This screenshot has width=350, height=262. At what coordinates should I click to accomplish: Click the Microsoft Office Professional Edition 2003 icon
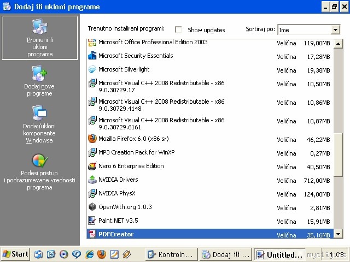pyautogui.click(x=92, y=43)
